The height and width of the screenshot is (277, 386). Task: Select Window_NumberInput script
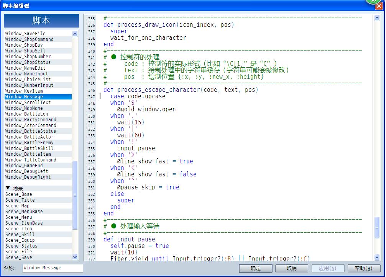(38, 85)
